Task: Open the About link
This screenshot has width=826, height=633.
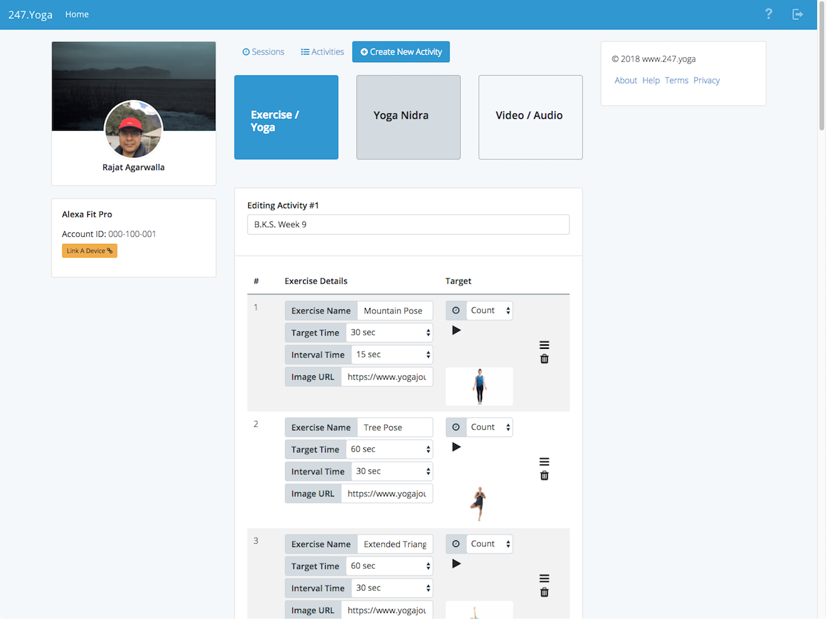Action: pos(626,80)
